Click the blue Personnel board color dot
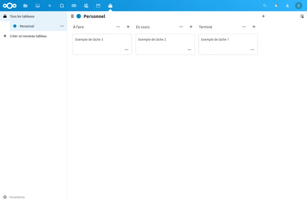 pos(79,16)
